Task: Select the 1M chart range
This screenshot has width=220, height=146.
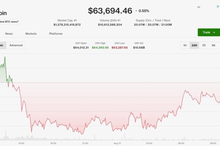Action: [213, 45]
